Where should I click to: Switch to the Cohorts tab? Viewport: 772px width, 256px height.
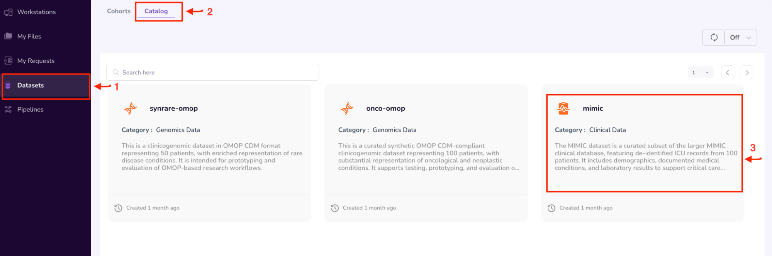(119, 11)
